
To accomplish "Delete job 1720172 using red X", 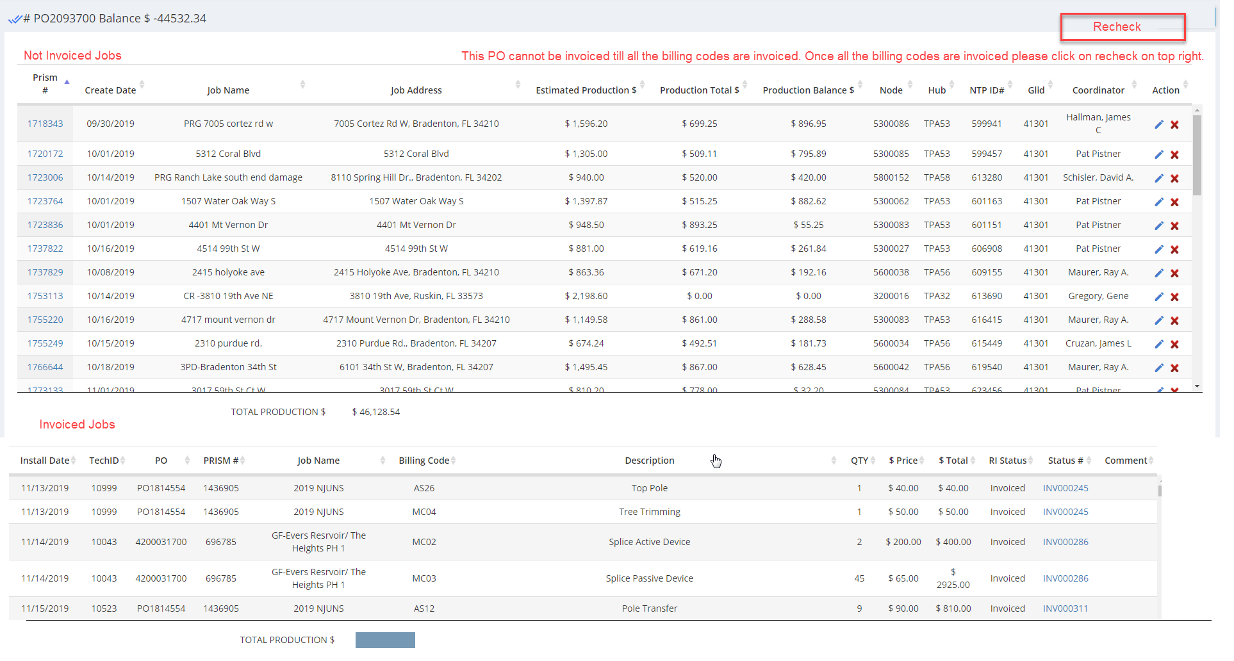I will tap(1174, 154).
